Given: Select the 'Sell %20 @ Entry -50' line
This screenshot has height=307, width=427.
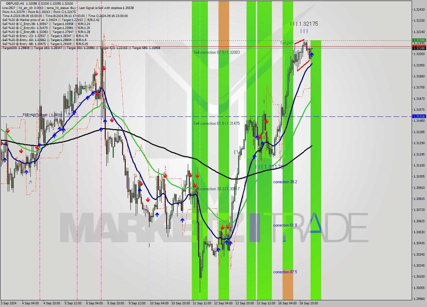Looking at the screenshot, I should point(44,40).
